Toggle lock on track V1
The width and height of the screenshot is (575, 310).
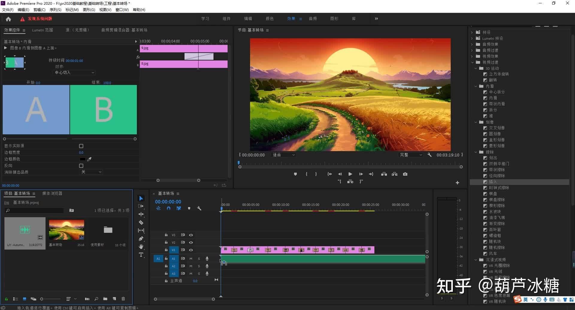[166, 250]
